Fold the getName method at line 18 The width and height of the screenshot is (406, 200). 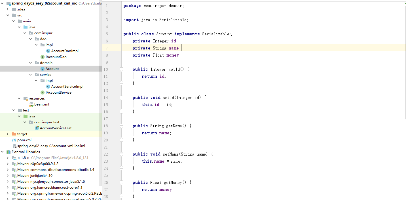point(122,126)
